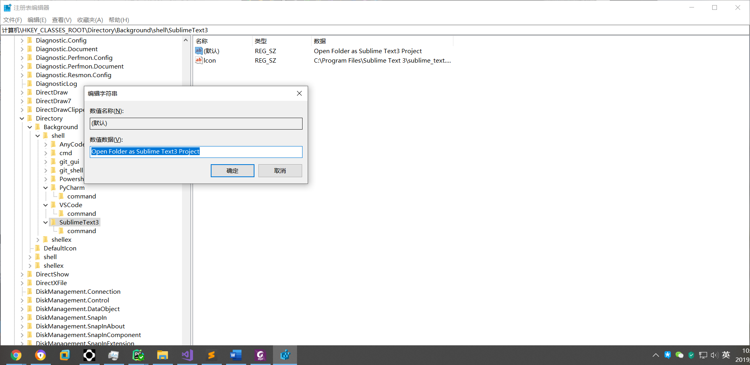Open the orange lock browser taskbar icon
Viewport: 750px width, 365px height.
[x=40, y=356]
